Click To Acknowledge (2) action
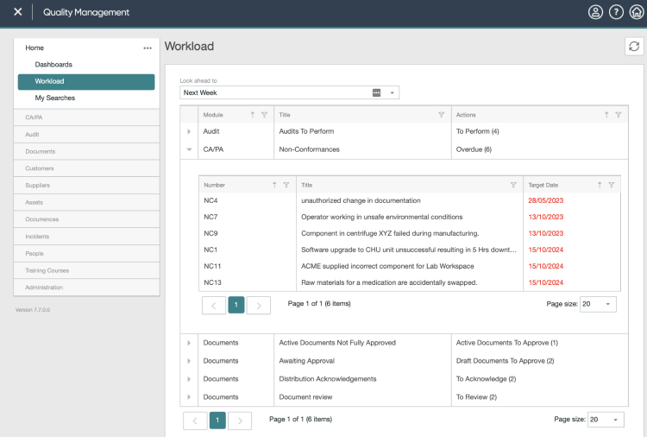Viewport: 647px width, 437px height. click(x=486, y=379)
